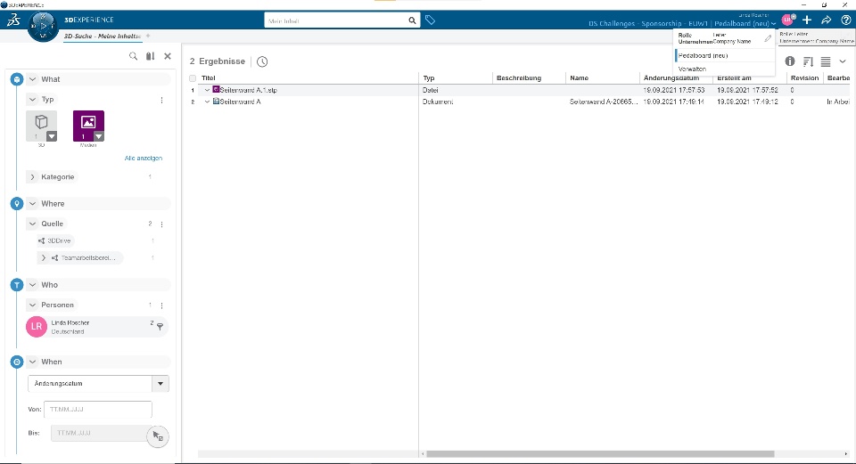This screenshot has width=856, height=464.
Task: Collapse the Typ subsection
Action: point(32,100)
